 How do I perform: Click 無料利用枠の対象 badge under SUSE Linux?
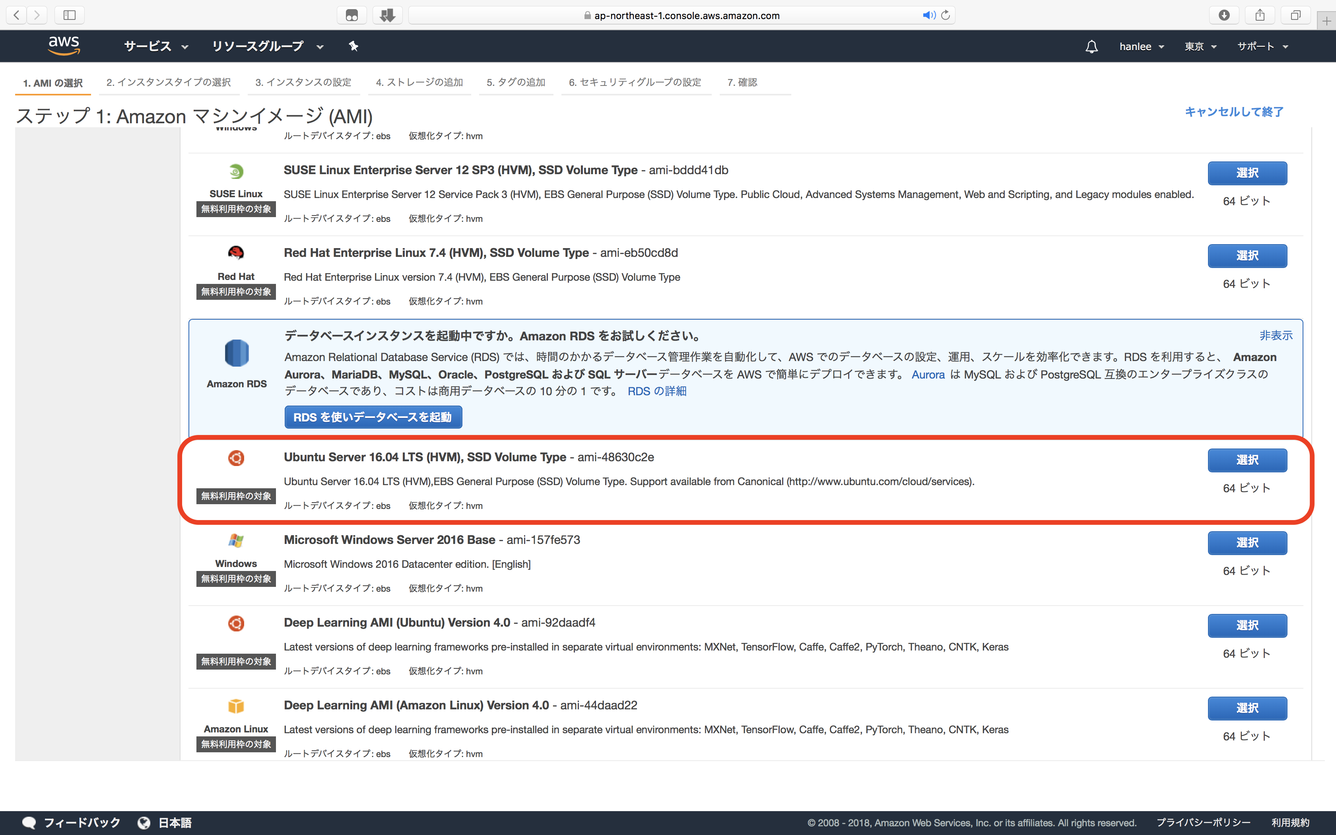(x=236, y=209)
